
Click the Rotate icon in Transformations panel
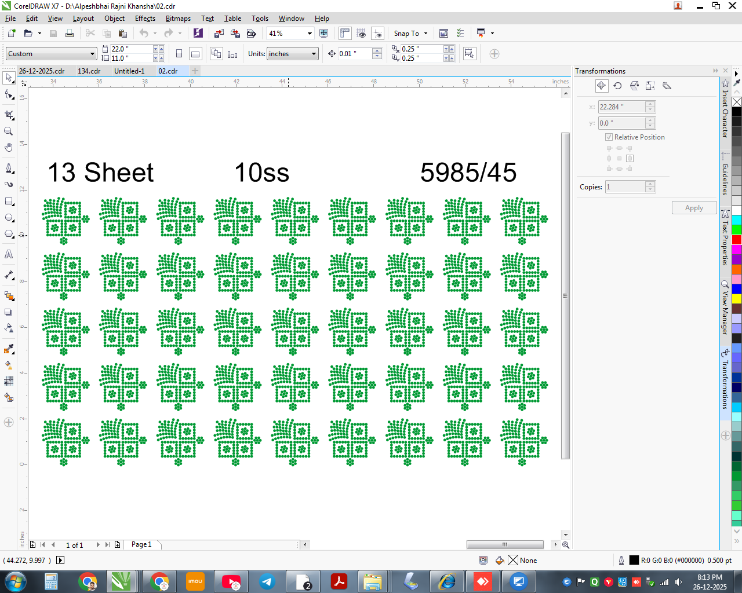point(618,86)
